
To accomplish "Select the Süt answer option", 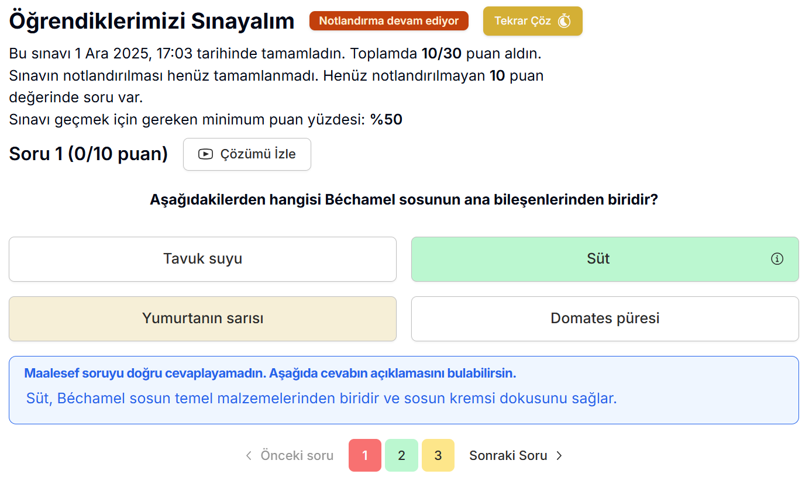I will coord(598,259).
